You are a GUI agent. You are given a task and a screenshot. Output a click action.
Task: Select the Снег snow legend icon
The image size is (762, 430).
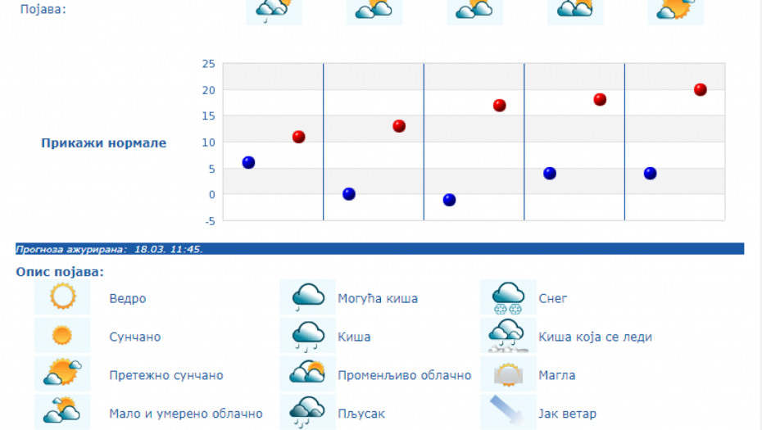[x=508, y=296]
